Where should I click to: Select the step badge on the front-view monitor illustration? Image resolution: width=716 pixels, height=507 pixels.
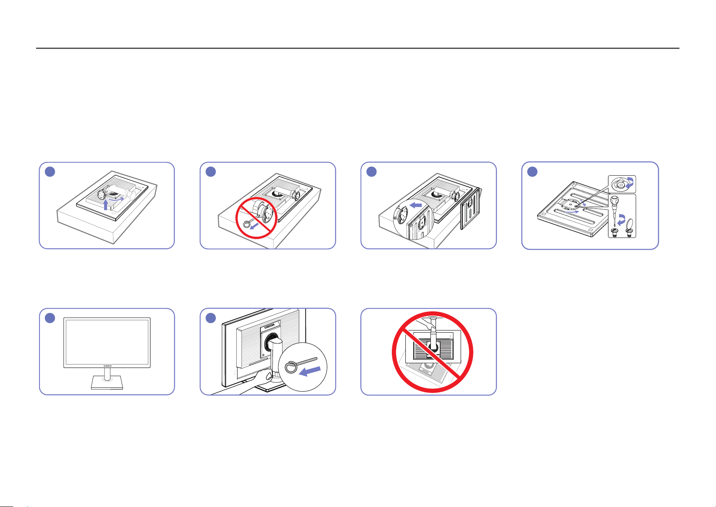coord(50,318)
